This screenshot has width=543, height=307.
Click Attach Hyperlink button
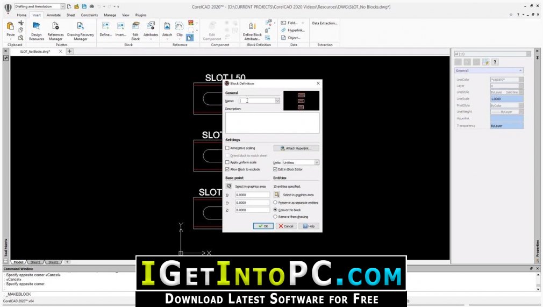[296, 148]
